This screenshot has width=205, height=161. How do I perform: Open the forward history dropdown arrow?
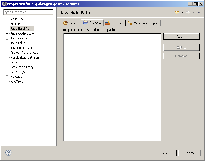pyautogui.click(x=193, y=12)
